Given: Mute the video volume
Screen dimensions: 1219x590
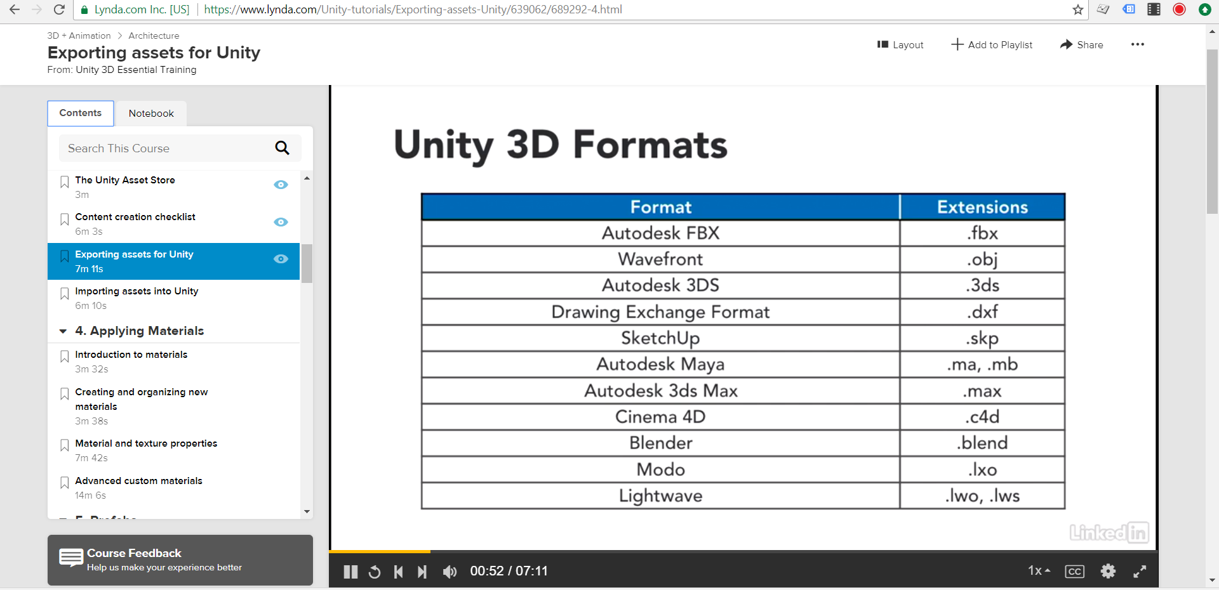Looking at the screenshot, I should point(450,572).
